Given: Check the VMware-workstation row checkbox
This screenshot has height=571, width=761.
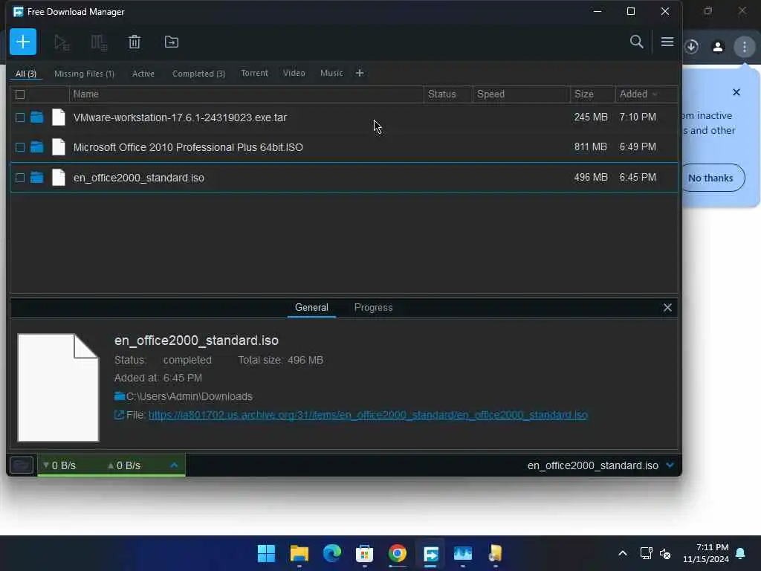Looking at the screenshot, I should [20, 117].
